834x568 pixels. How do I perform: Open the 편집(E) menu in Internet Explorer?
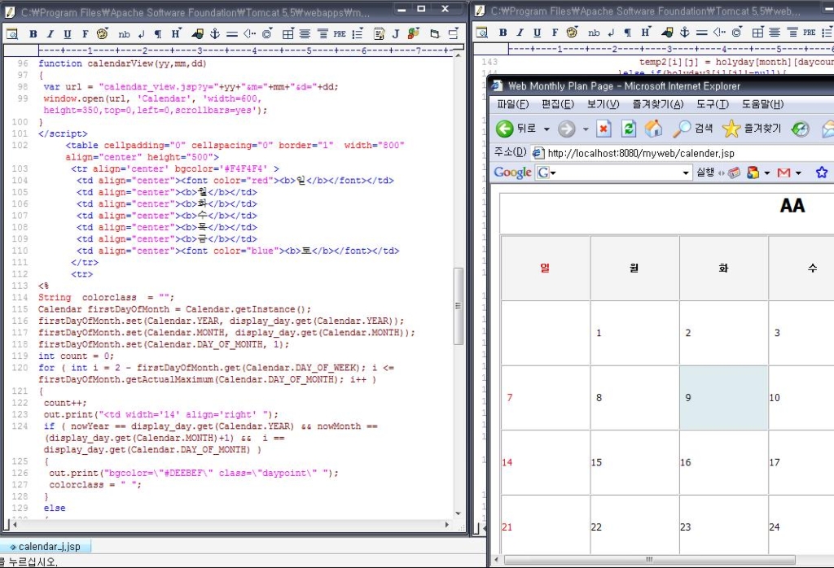(x=557, y=104)
